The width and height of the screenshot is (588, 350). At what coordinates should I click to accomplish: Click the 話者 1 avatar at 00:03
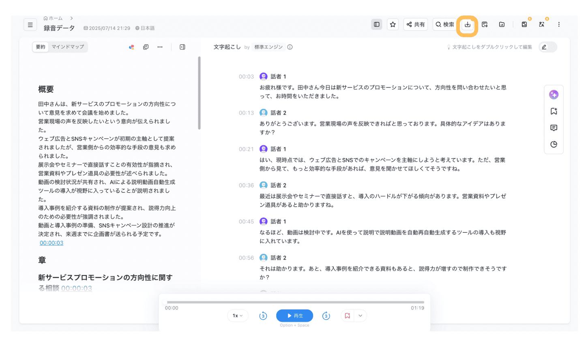coord(264,76)
